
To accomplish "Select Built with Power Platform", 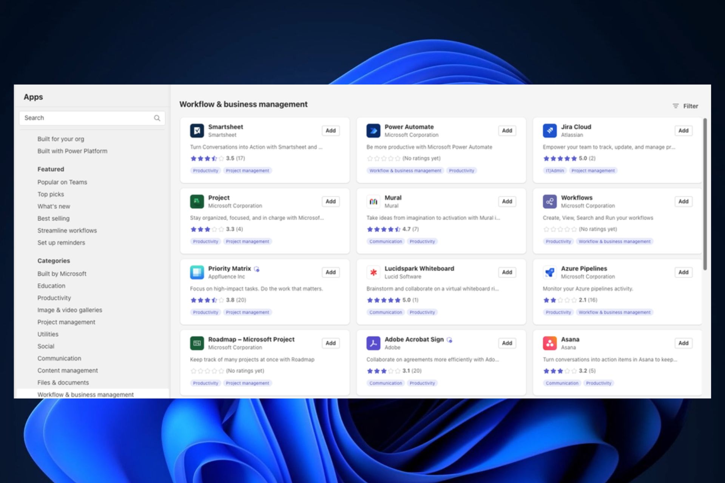I will tap(72, 151).
